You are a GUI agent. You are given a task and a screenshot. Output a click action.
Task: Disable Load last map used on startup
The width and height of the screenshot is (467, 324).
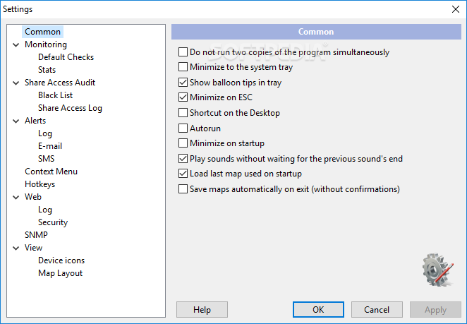click(183, 174)
